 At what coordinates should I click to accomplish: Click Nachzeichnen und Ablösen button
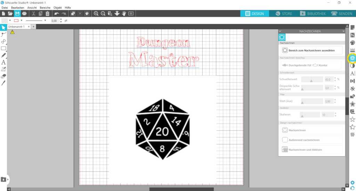click(x=311, y=150)
